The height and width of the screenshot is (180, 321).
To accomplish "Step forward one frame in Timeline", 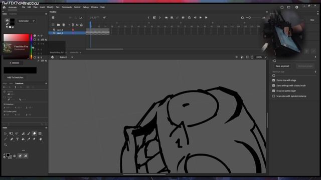I will click(206, 18).
